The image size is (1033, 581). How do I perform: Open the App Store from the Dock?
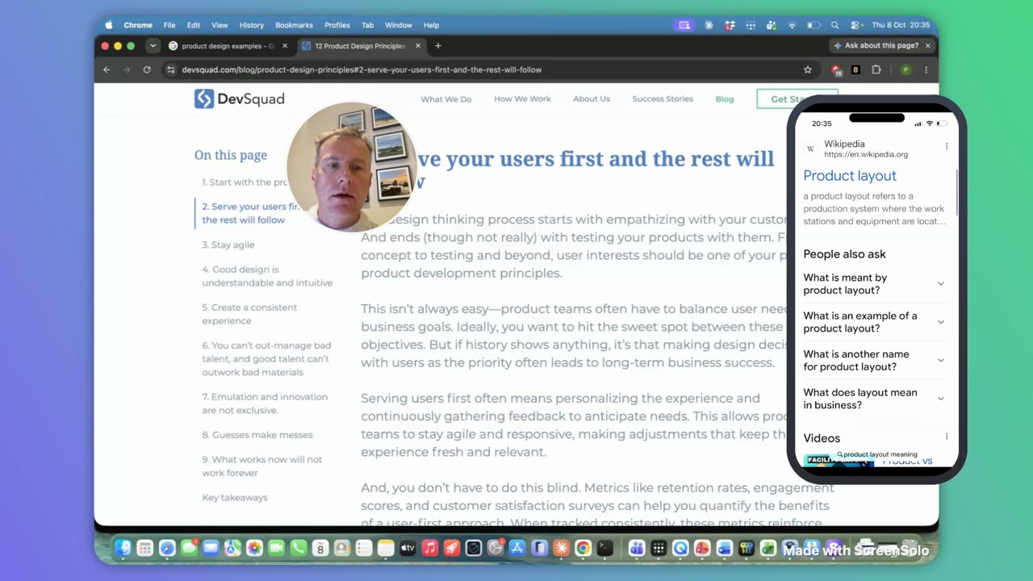click(517, 549)
